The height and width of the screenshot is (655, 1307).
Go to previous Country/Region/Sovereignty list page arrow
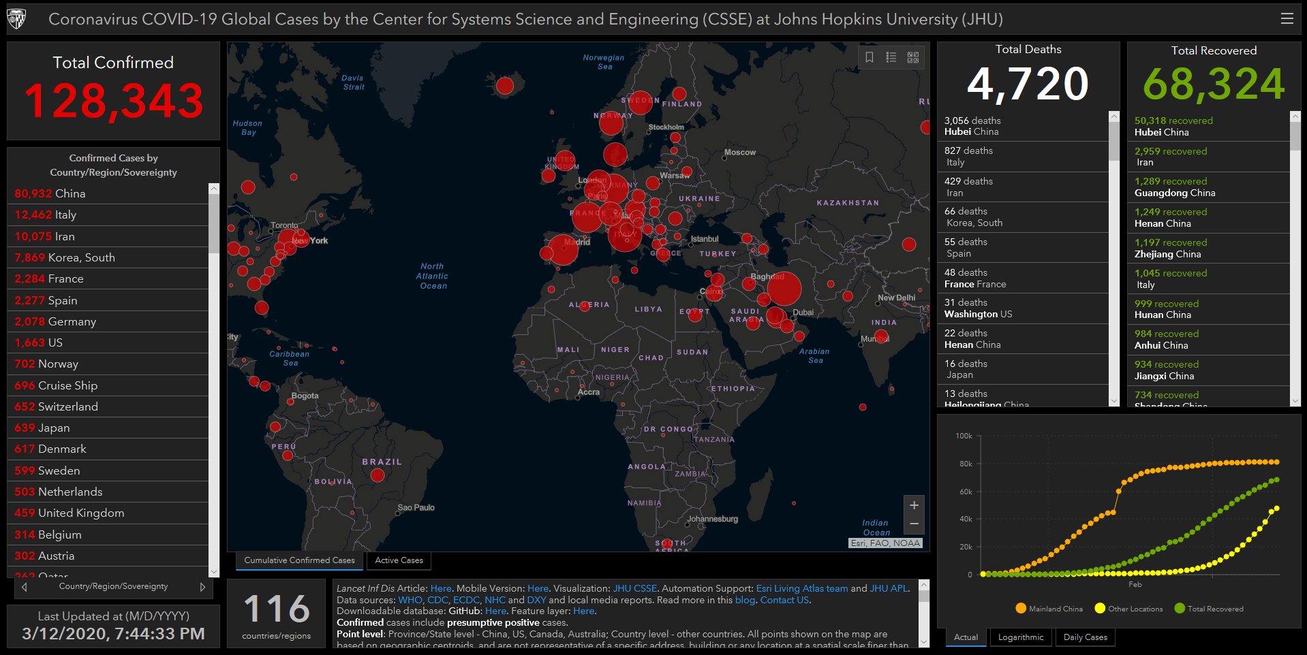click(x=25, y=587)
